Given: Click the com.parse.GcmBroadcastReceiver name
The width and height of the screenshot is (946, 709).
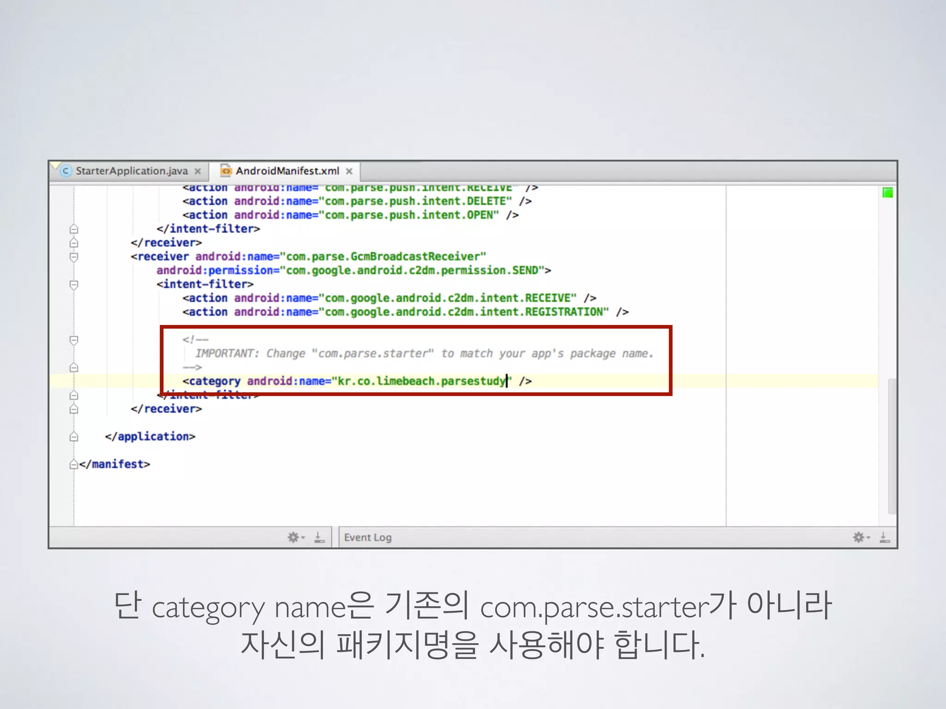Looking at the screenshot, I should [x=383, y=257].
